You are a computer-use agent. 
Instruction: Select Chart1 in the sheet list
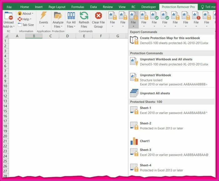171,141
